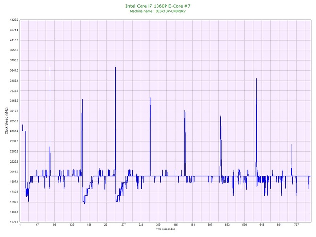Viewport: 316px width, 237px height.
Task: Click the time axis label "93"
Action: [x=55, y=225]
